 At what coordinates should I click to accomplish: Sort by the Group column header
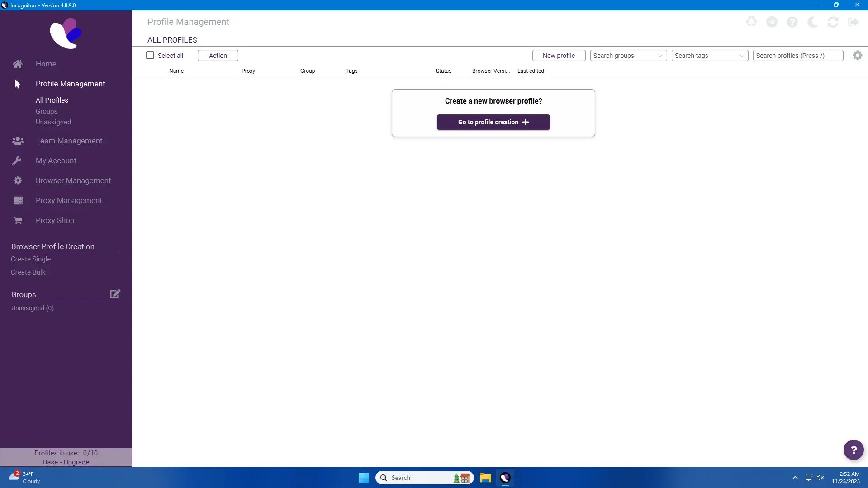pos(308,71)
